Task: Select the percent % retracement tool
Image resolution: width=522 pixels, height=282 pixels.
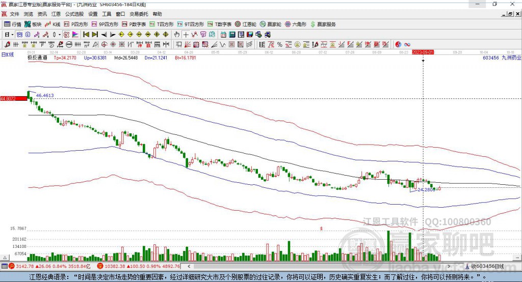Action: (x=280, y=45)
